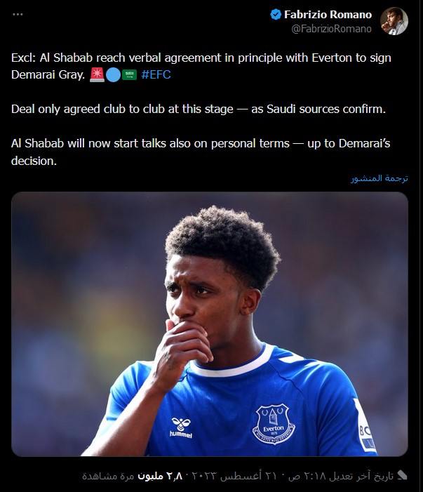Click the 'Al Shabab will now start talks' paragraph
Viewport: 423px width, 492px height.
click(x=201, y=152)
